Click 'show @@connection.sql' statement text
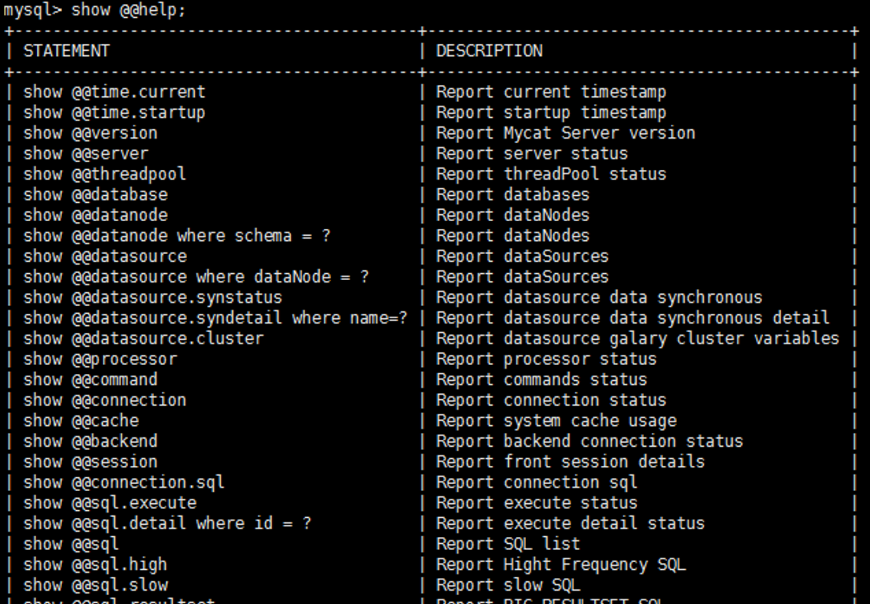The height and width of the screenshot is (604, 870). coord(124,483)
